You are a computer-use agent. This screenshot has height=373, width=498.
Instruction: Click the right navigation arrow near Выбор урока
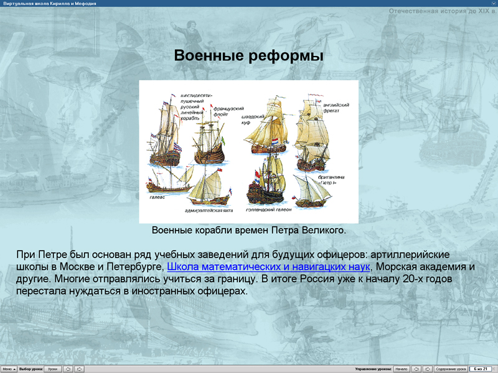pyautogui.click(x=79, y=368)
